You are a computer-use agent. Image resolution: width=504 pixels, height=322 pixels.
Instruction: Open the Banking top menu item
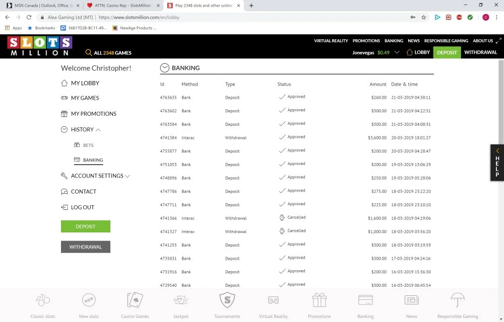point(394,41)
